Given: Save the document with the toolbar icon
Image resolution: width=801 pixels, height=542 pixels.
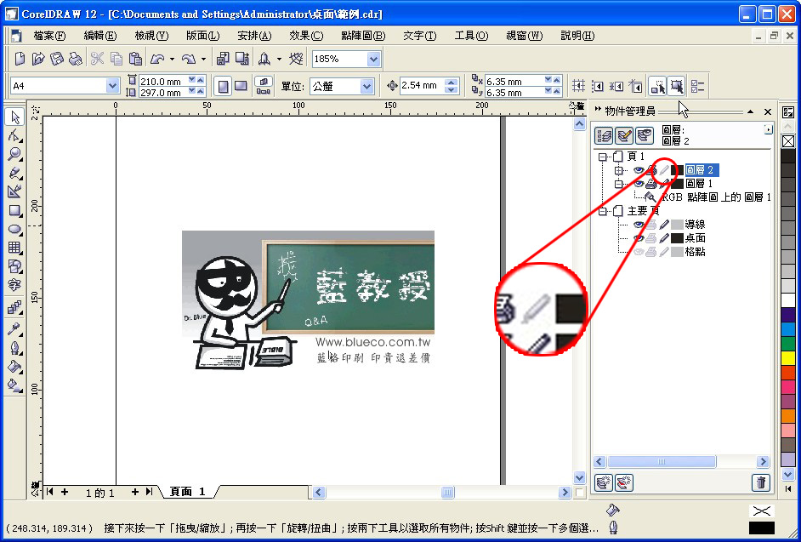Looking at the screenshot, I should tap(57, 59).
